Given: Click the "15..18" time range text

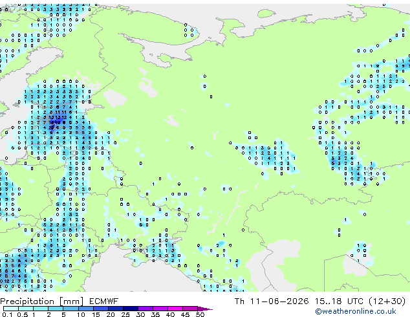Looking at the screenshot, I should point(328,301).
